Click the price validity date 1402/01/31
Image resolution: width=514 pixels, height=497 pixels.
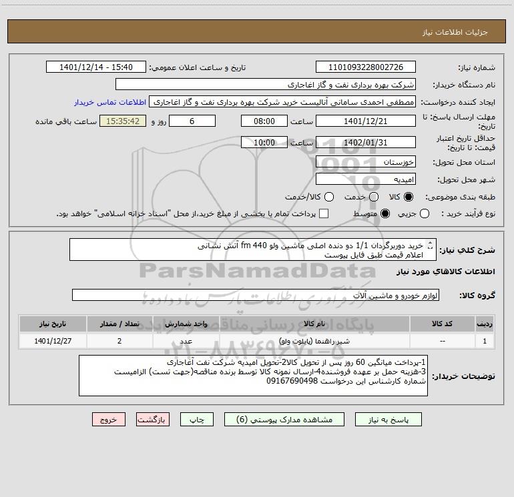point(366,143)
